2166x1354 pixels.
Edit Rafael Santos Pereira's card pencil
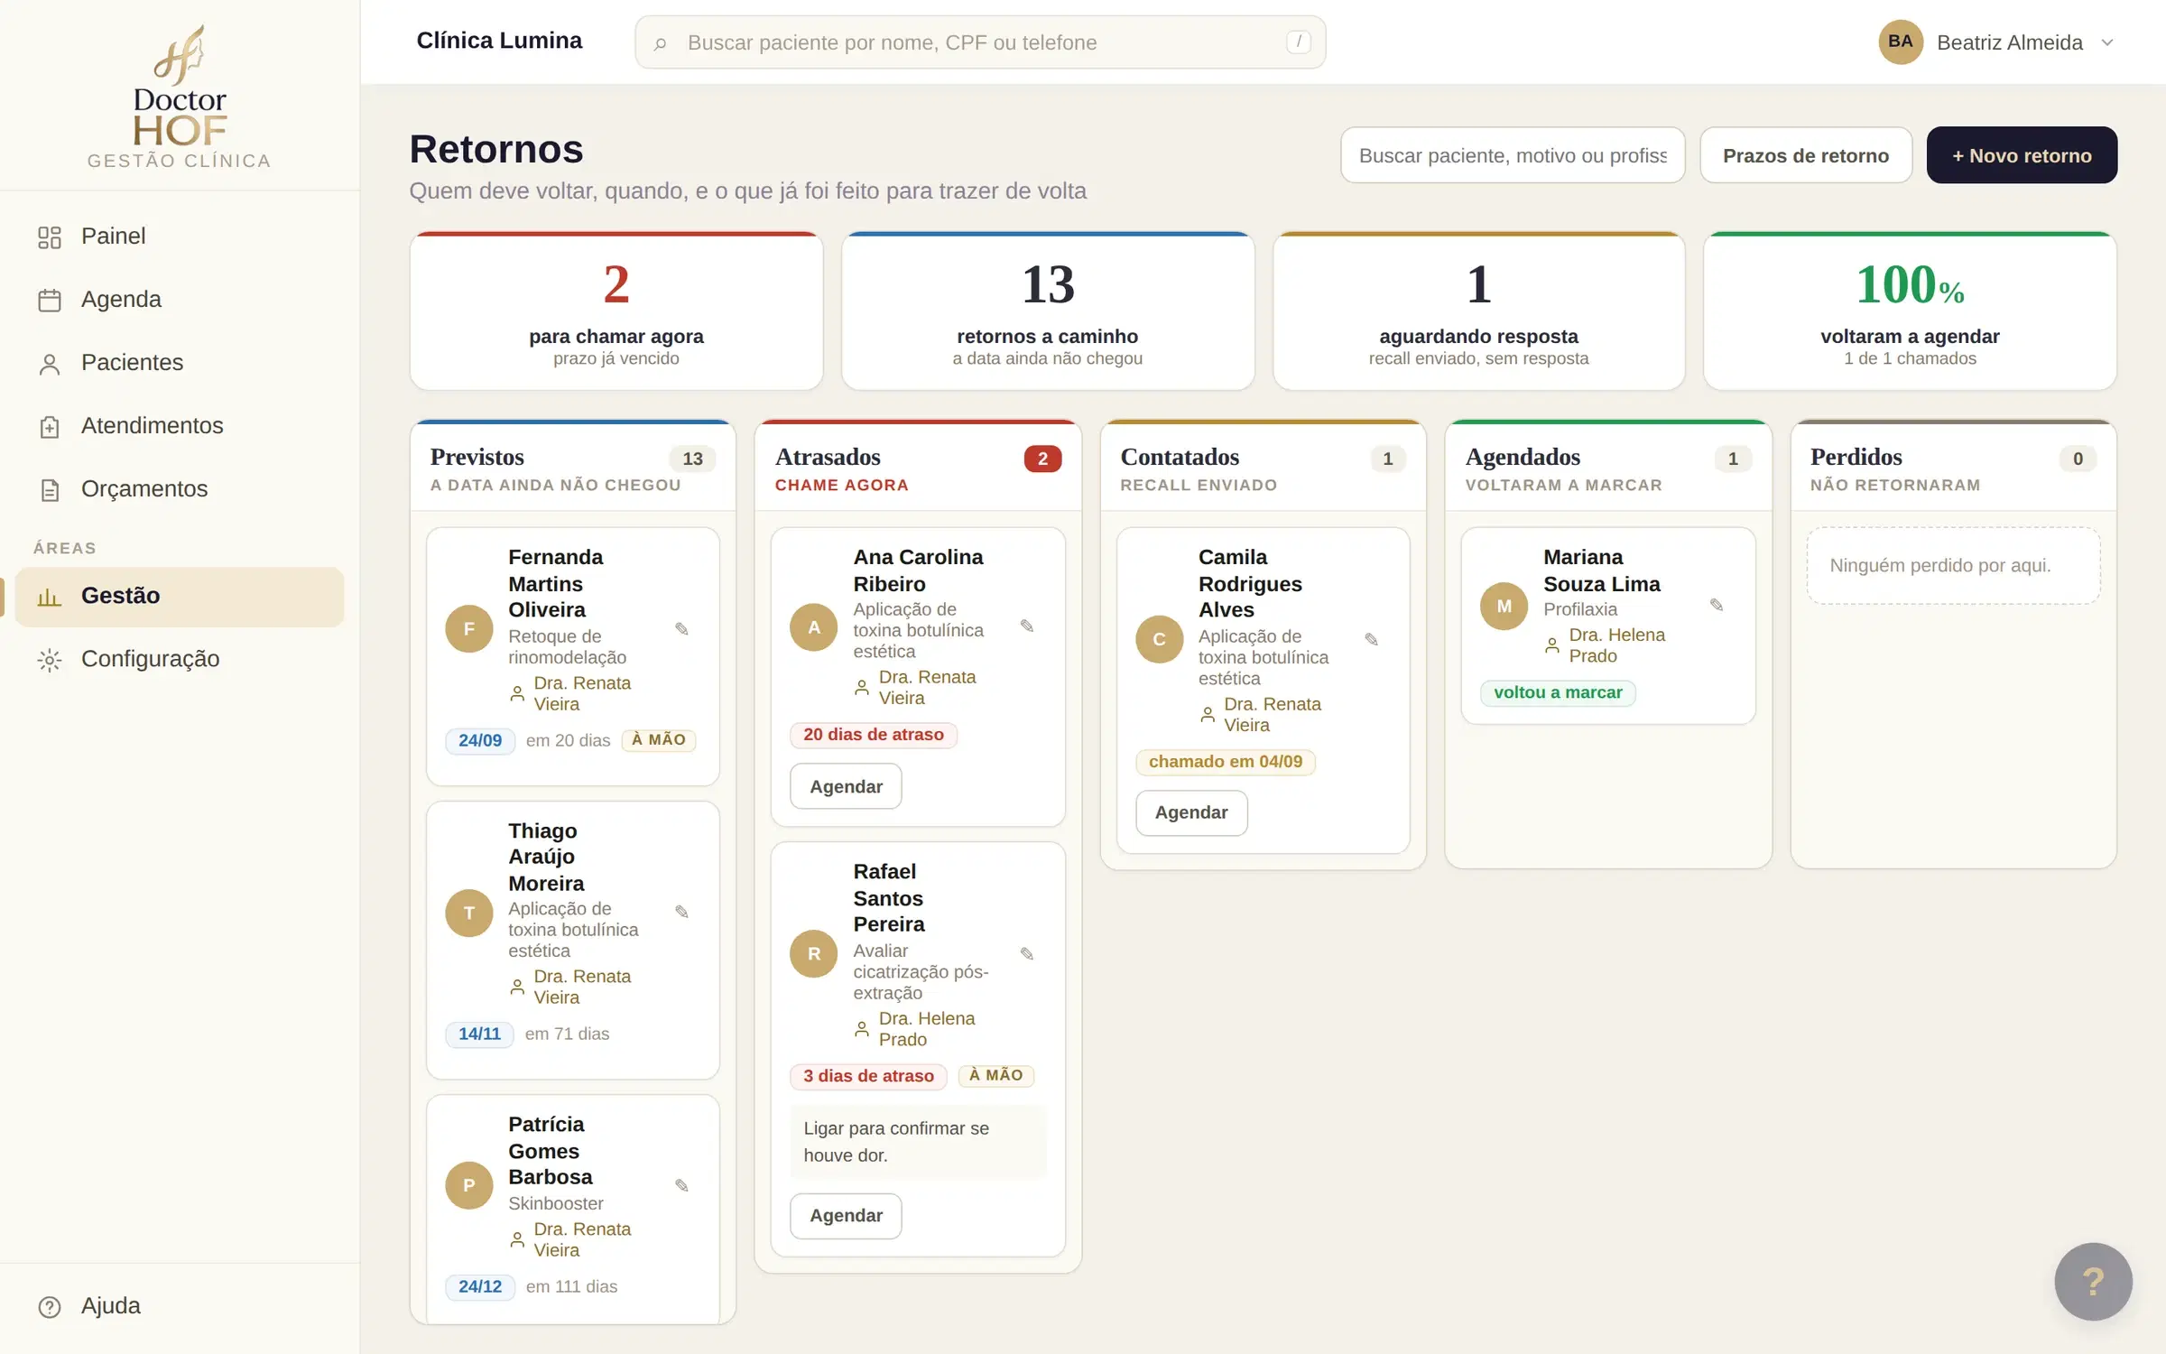[1027, 954]
